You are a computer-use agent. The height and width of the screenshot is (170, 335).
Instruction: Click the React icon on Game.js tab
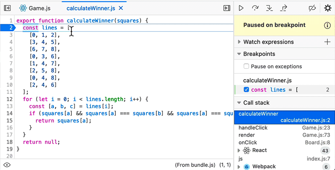(23, 8)
